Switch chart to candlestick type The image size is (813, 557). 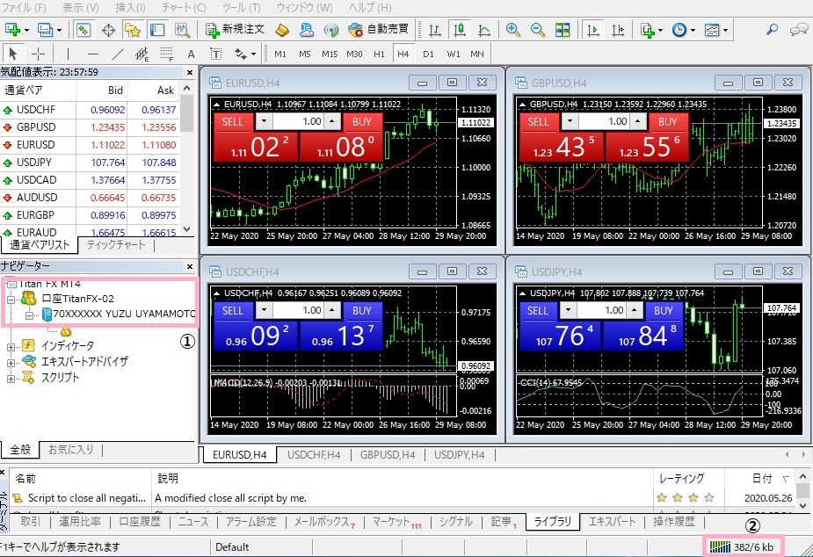point(460,30)
